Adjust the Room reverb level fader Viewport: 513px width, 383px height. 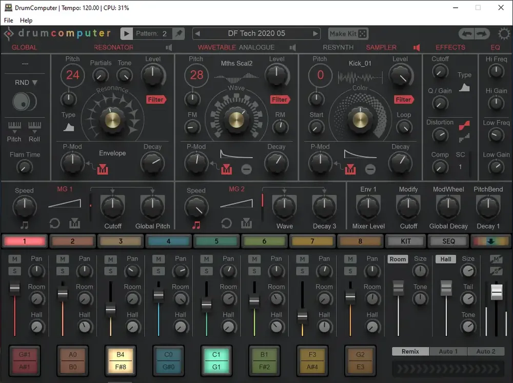click(398, 287)
